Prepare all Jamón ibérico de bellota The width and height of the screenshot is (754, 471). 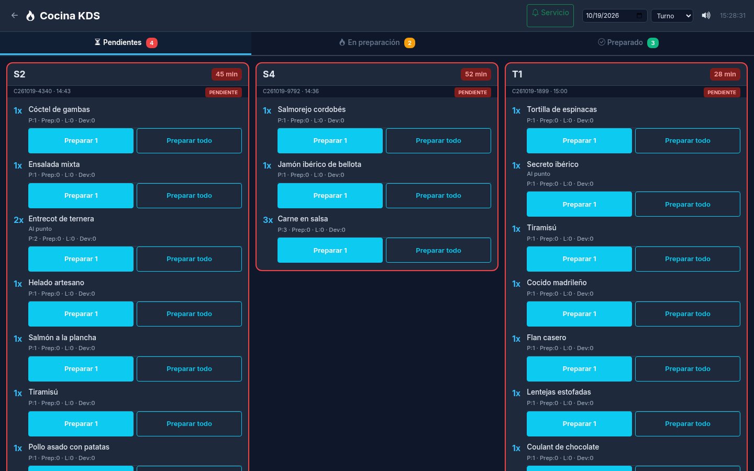[x=438, y=196]
